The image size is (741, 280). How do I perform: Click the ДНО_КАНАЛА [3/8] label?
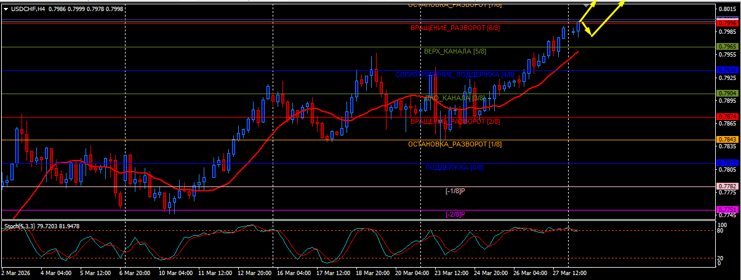pos(456,98)
